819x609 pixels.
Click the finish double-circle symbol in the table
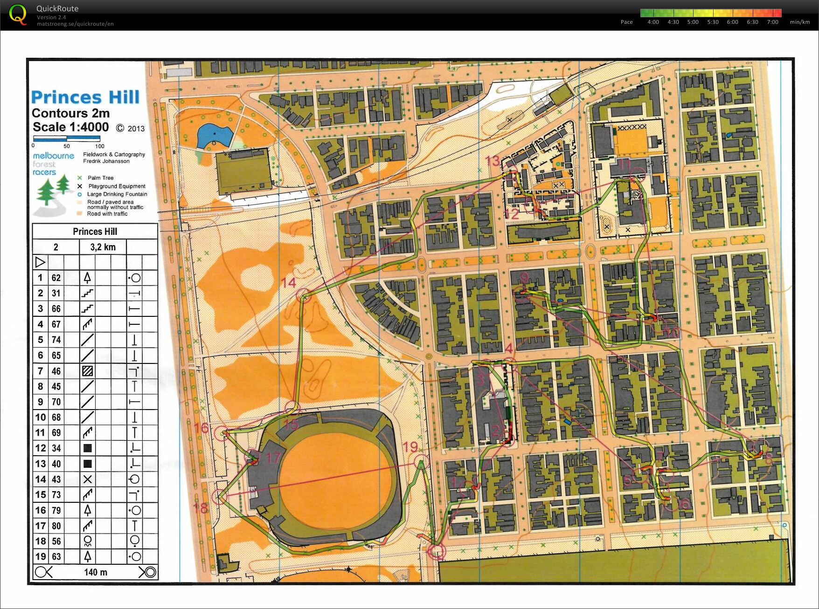coord(148,572)
